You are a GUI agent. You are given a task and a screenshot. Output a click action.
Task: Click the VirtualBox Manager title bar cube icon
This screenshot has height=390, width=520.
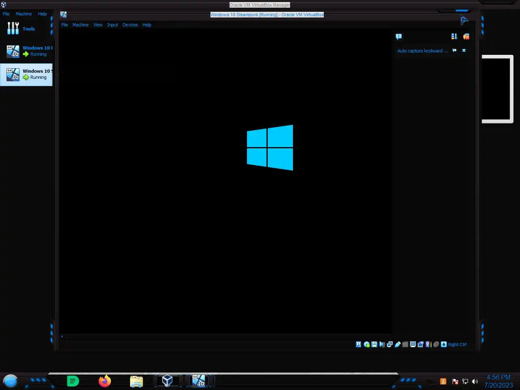[4, 5]
